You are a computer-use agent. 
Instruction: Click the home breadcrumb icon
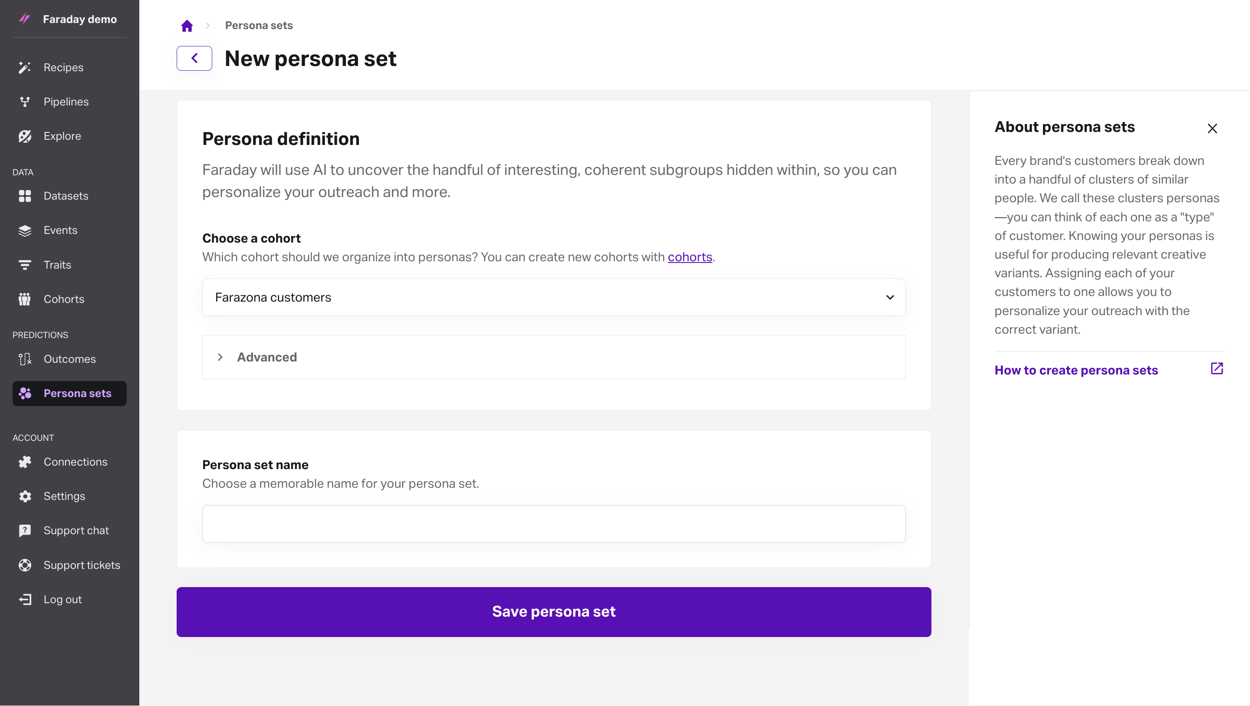click(187, 26)
